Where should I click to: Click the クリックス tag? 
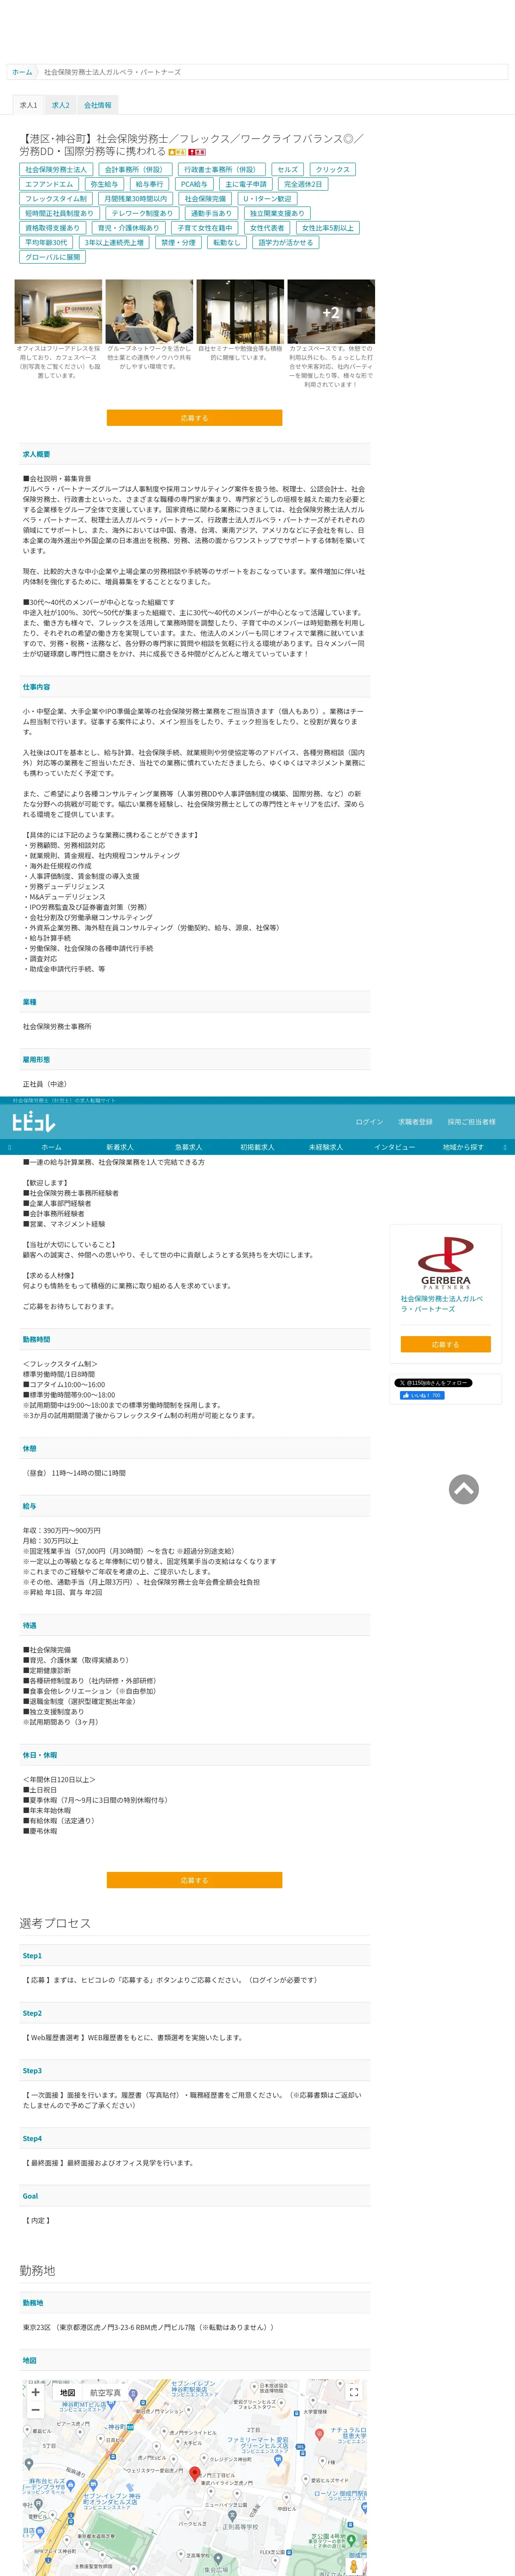tap(333, 170)
